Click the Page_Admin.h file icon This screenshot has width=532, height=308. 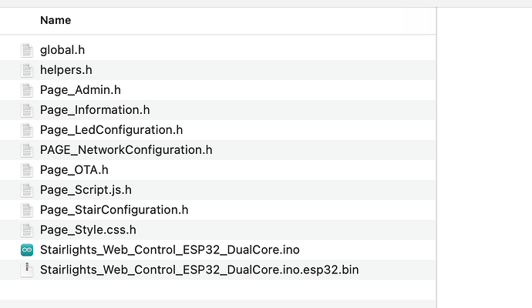(x=27, y=90)
